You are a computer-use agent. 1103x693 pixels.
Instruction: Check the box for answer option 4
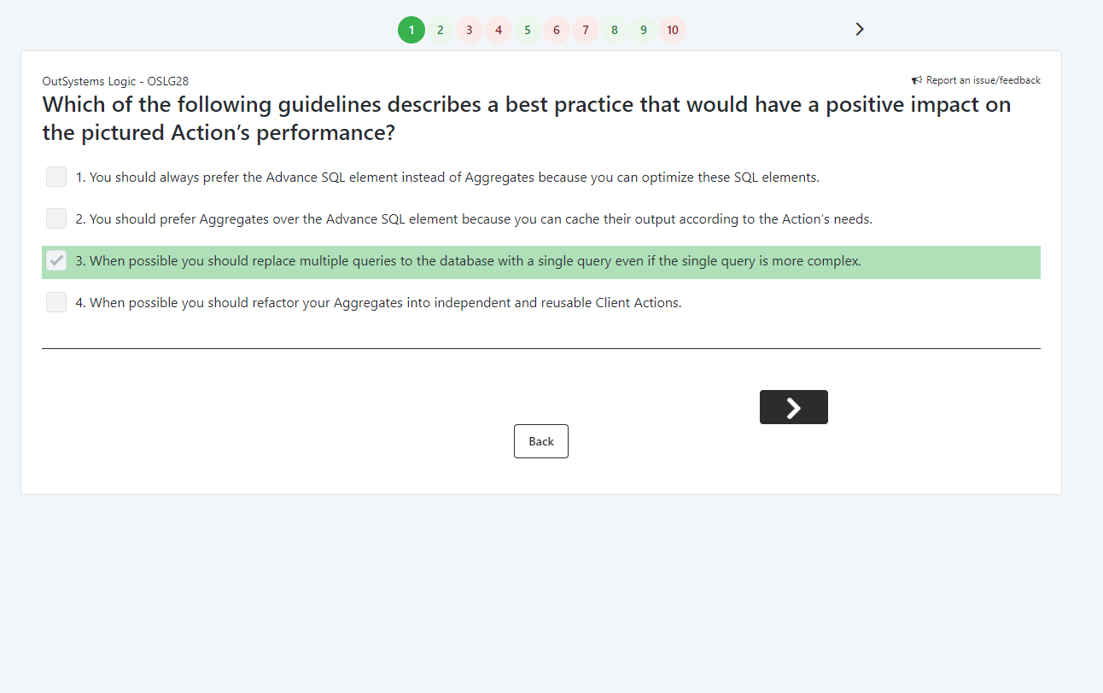tap(56, 302)
